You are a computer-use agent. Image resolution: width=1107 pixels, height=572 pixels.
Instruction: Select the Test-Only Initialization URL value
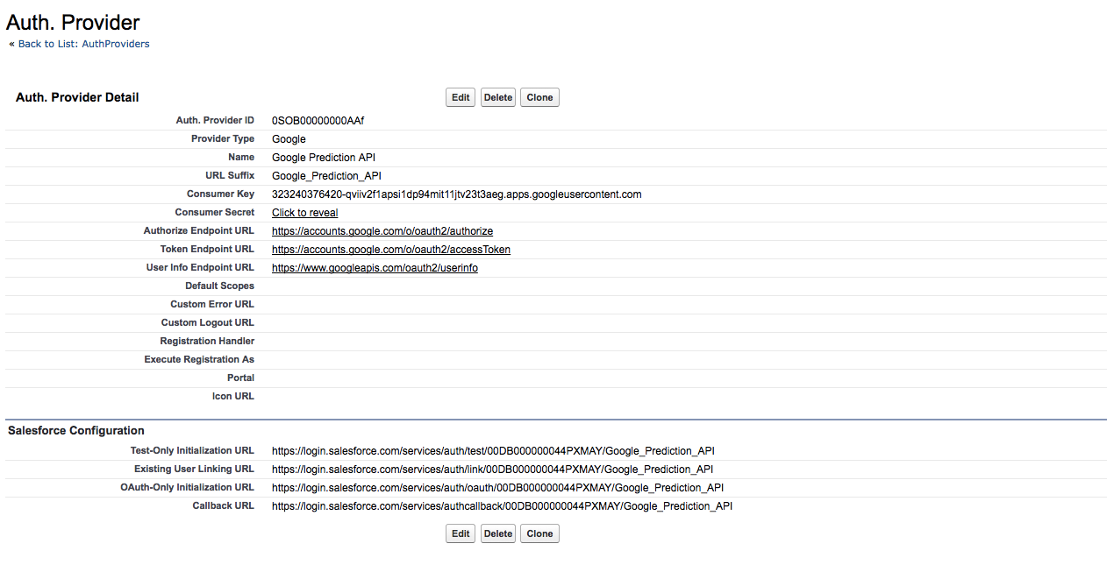[x=493, y=451]
